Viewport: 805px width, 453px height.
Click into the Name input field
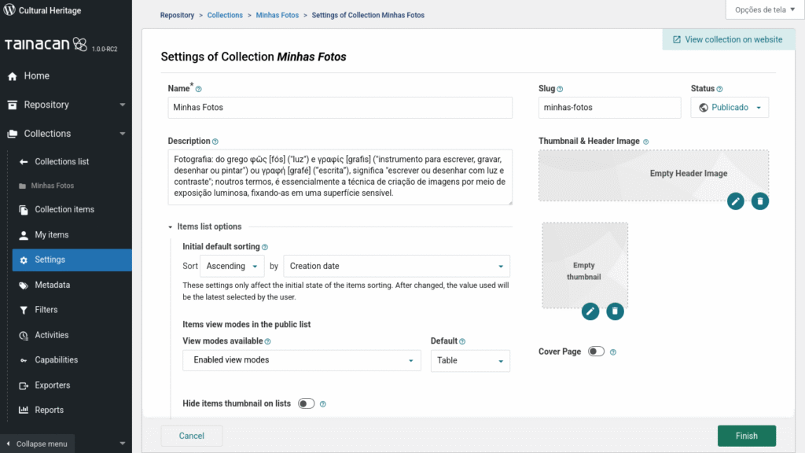click(x=340, y=108)
